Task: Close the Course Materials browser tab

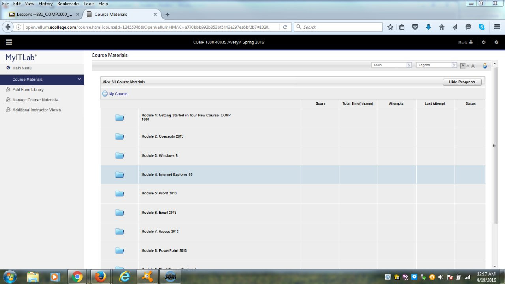Action: pos(155,14)
